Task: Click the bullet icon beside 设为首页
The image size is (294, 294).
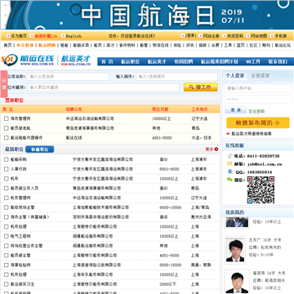Action: (x=8, y=36)
